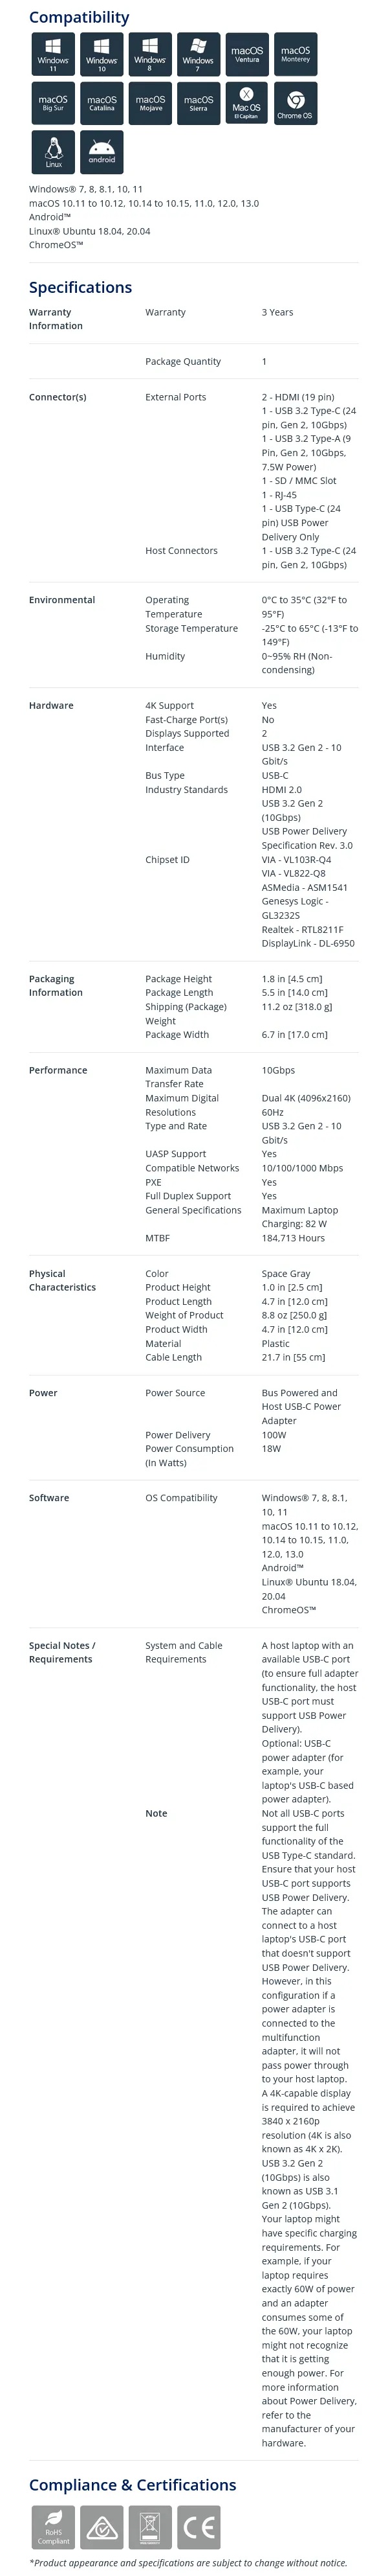Select the macOS Catalina icon

click(102, 103)
